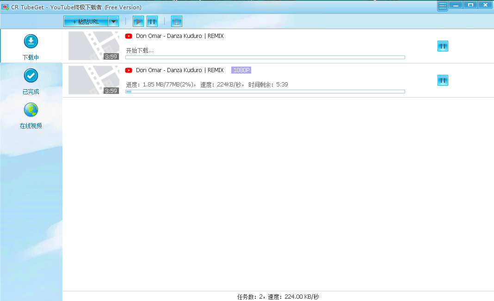The width and height of the screenshot is (494, 301).
Task: Click the CR TubeGet app icon
Action: point(5,6)
